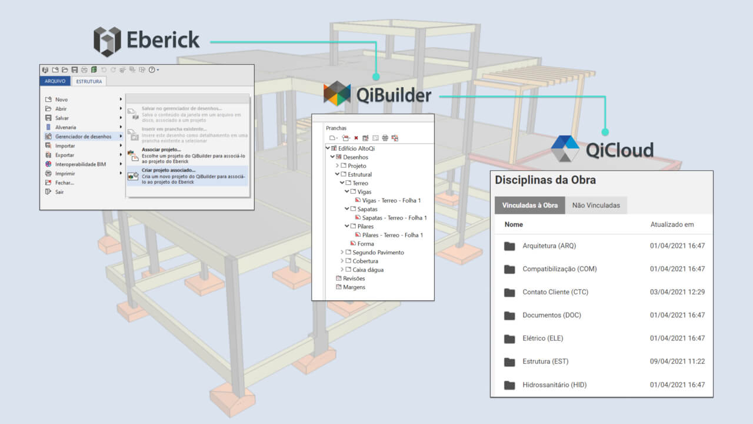This screenshot has width=753, height=424.
Task: Click the Eberick app icon in quick toolbar
Action: pos(45,69)
